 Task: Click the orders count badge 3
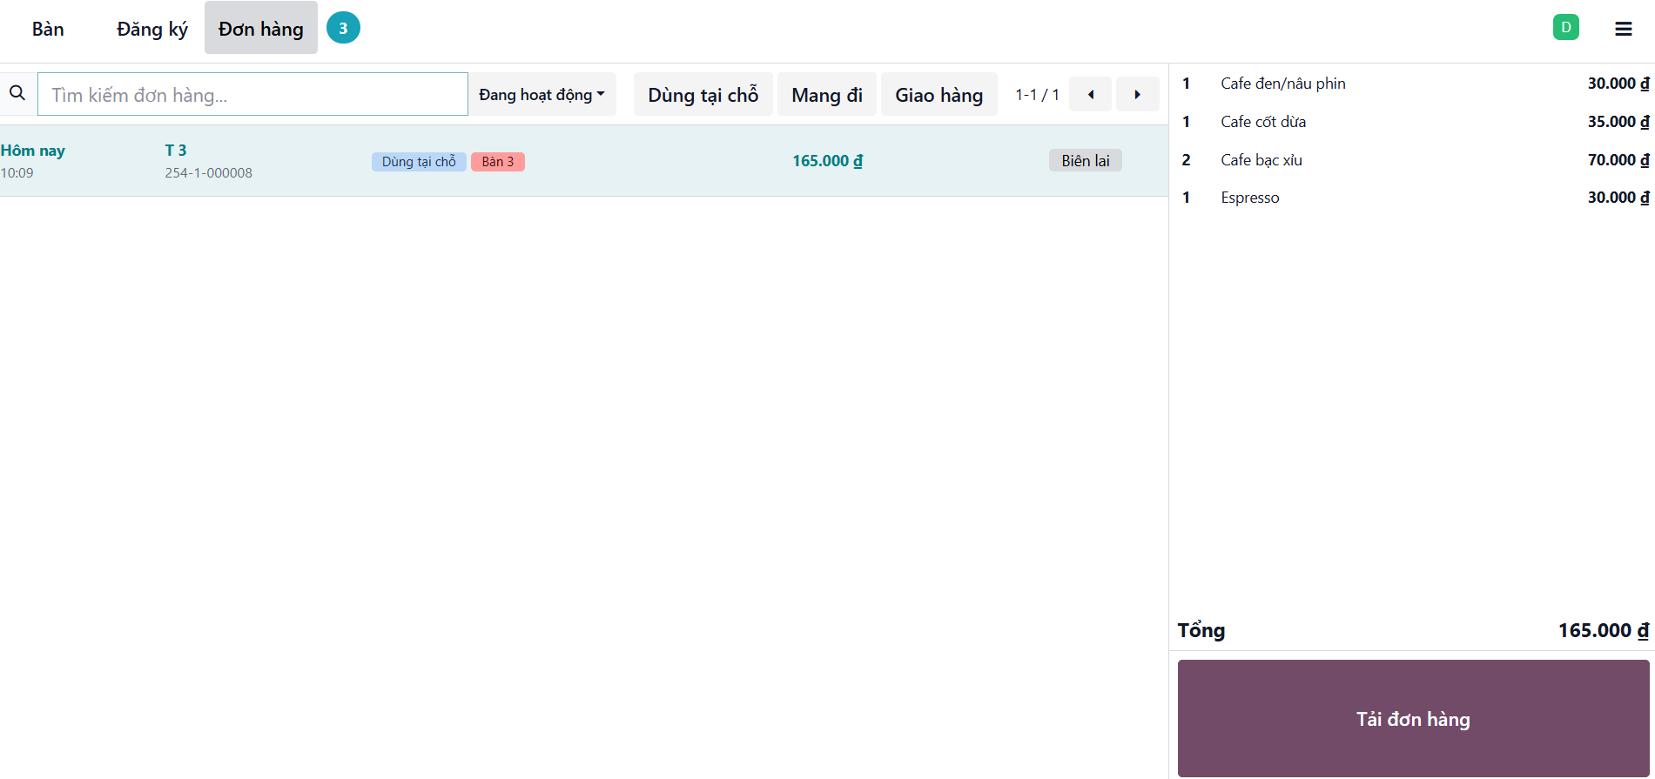pos(343,29)
